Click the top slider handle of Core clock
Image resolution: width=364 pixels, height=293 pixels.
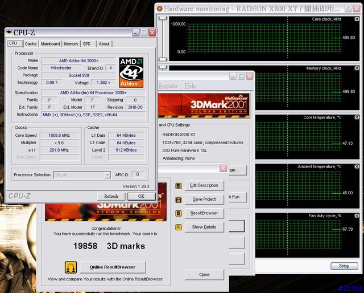pyautogui.click(x=163, y=18)
